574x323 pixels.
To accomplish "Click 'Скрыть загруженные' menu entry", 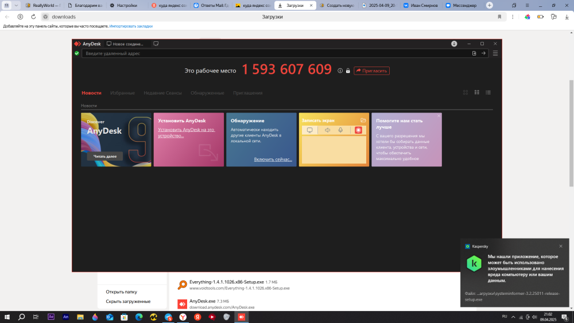I will [x=128, y=301].
